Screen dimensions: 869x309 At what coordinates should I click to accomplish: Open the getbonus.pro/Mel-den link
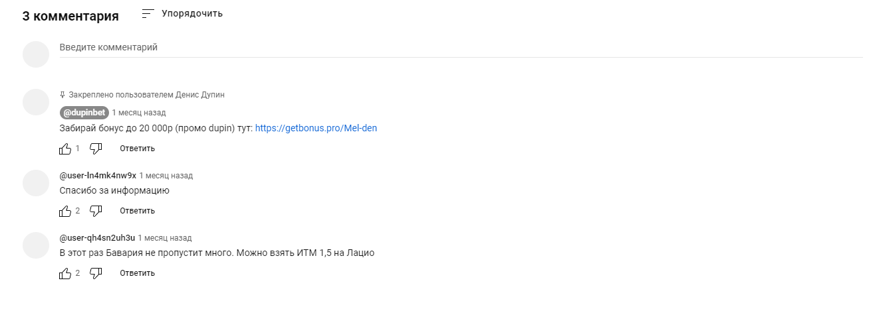[316, 128]
